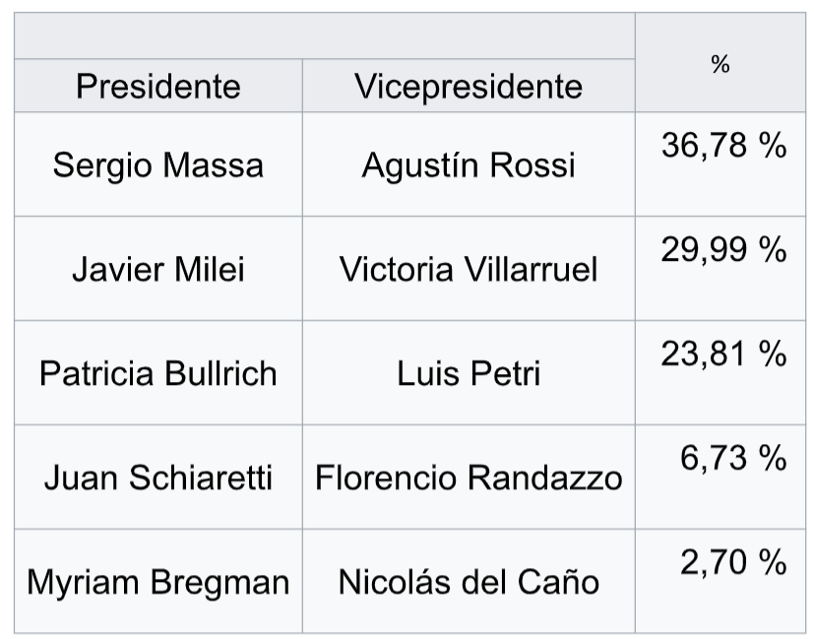Viewport: 814px width, 639px height.
Task: Click the 36,78 % value
Action: click(x=723, y=147)
